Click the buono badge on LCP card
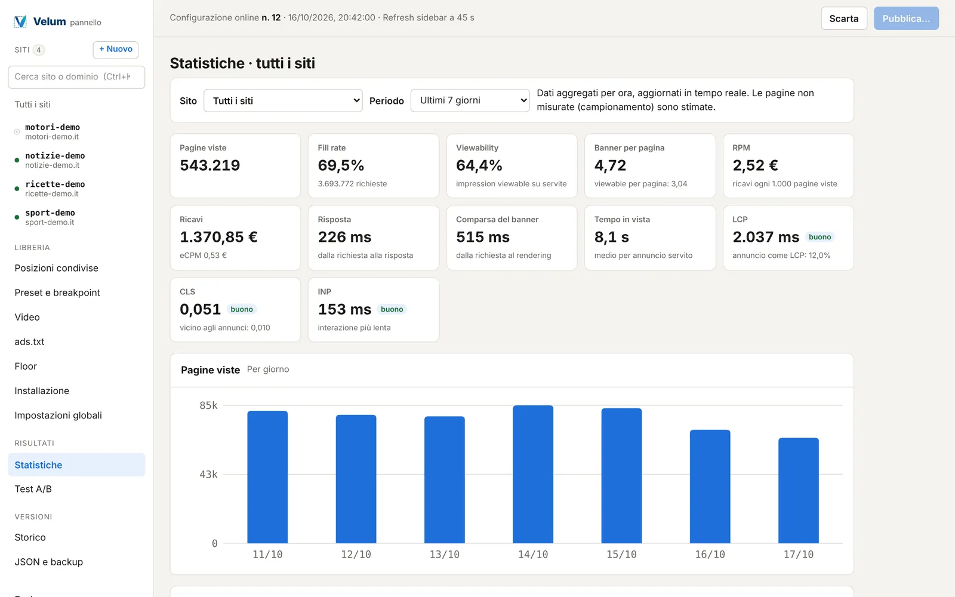Screen dimensions: 955x597 pos(820,237)
